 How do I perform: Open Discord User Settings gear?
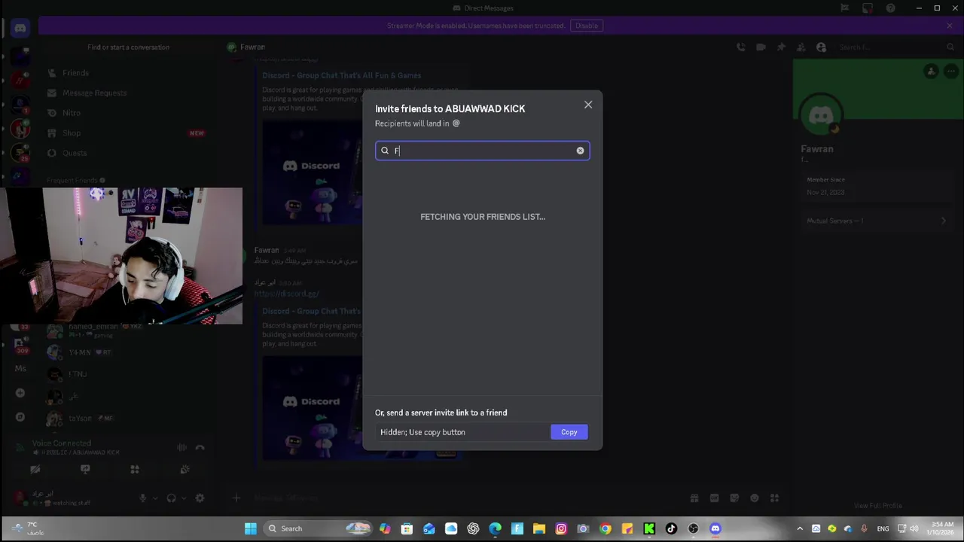tap(200, 498)
